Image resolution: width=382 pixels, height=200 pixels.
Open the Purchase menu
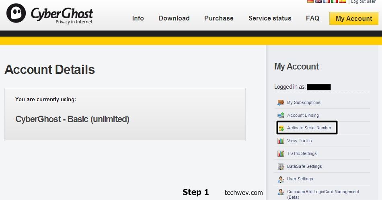[x=219, y=18]
